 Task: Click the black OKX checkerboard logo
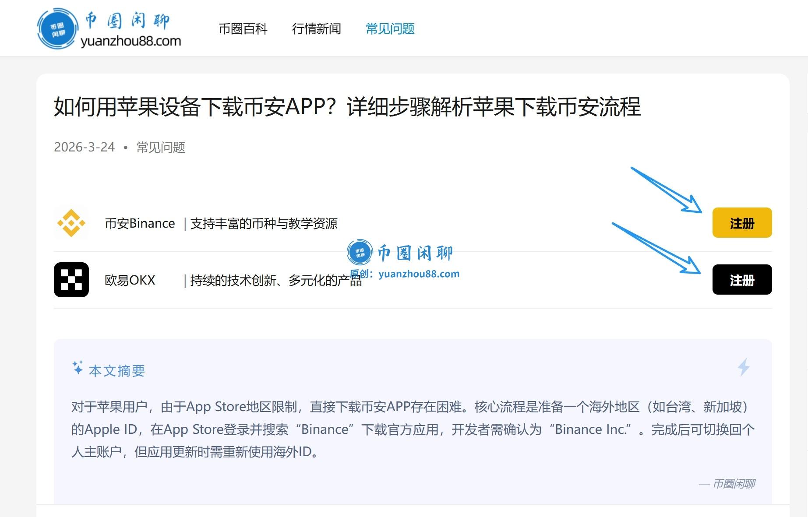[x=71, y=280]
